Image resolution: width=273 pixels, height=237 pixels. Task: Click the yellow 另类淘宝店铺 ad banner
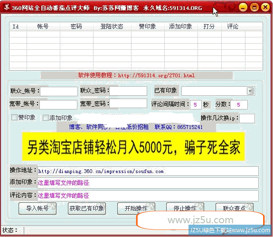(133, 146)
